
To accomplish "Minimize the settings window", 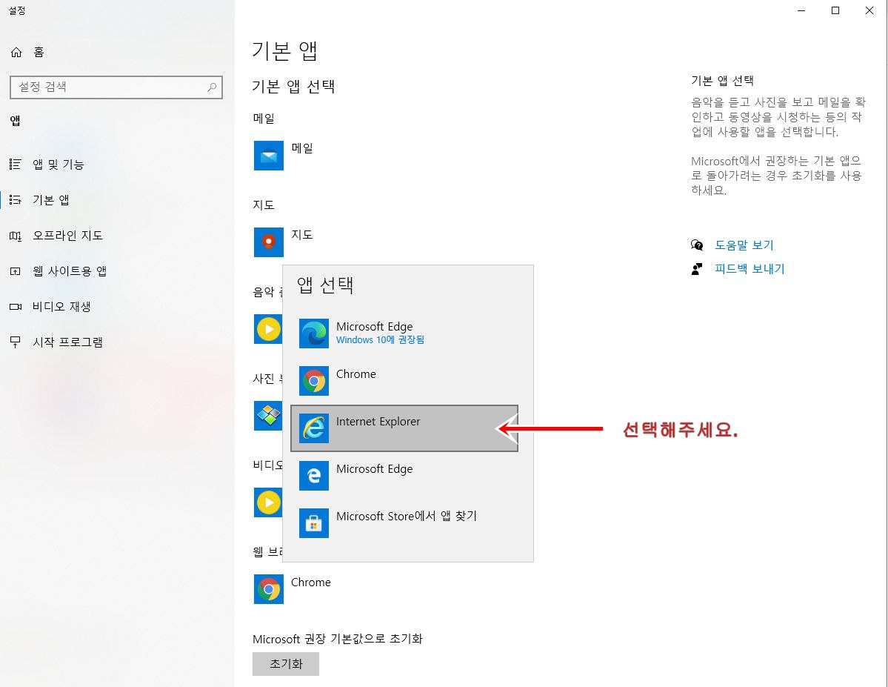I will (x=801, y=10).
